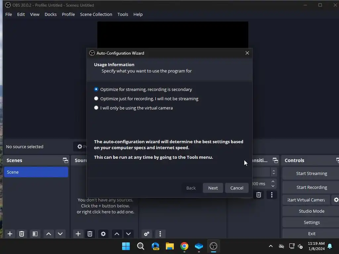Click Next in the wizard
Image resolution: width=339 pixels, height=254 pixels.
tap(213, 188)
